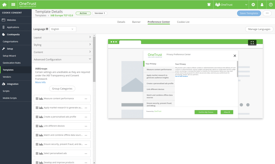
Task: Open the user profile icon
Action: click(x=262, y=5)
